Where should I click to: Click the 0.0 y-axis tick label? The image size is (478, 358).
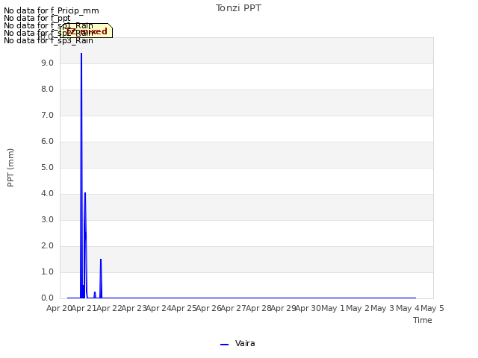click(47, 298)
